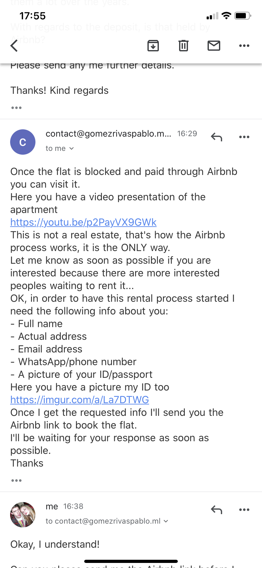This screenshot has width=262, height=568.
Task: Tap the home indicator bar at bottom
Action: [x=131, y=561]
